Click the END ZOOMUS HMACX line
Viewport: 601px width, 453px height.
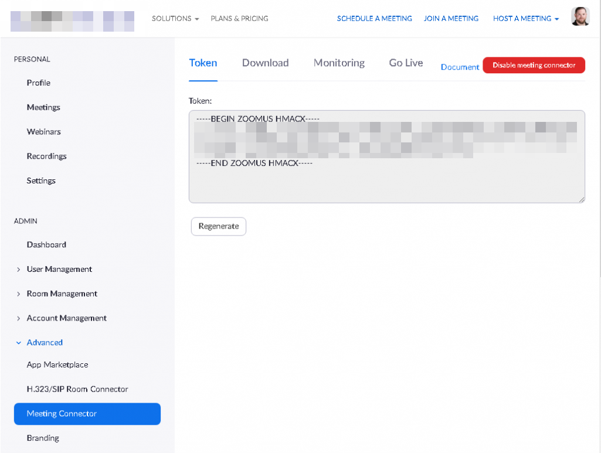coord(254,163)
